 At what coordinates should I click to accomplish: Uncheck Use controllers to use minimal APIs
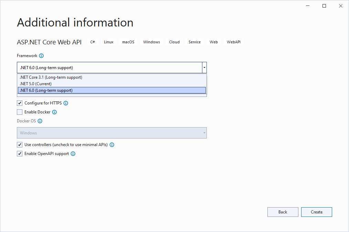[20, 145]
